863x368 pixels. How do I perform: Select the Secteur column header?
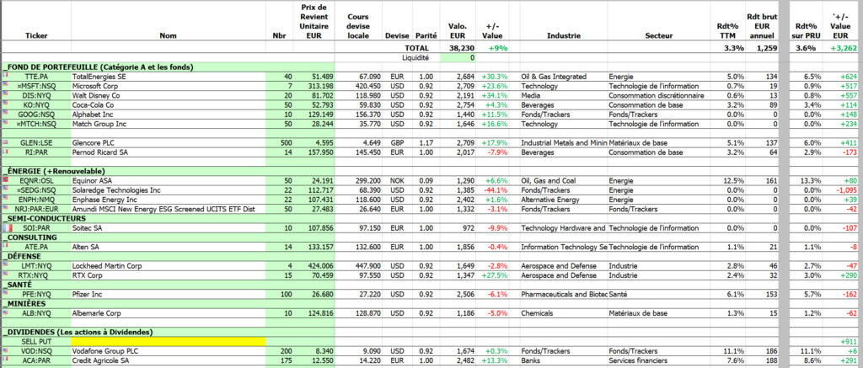(659, 35)
